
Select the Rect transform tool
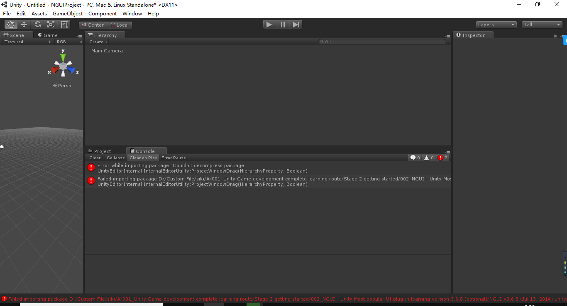point(64,25)
